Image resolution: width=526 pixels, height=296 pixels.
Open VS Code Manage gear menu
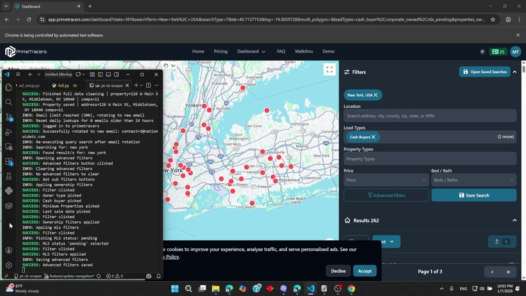click(x=9, y=265)
